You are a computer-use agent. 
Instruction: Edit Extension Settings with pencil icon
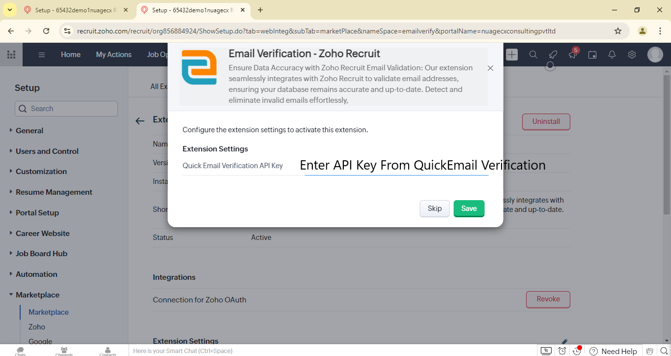564,341
